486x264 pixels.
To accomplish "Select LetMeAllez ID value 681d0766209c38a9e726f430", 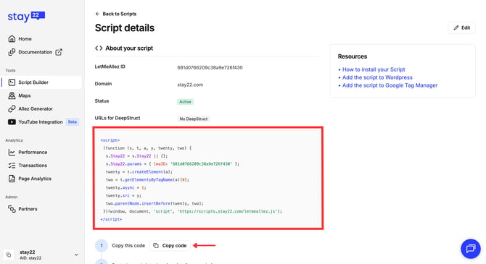I will [x=210, y=67].
